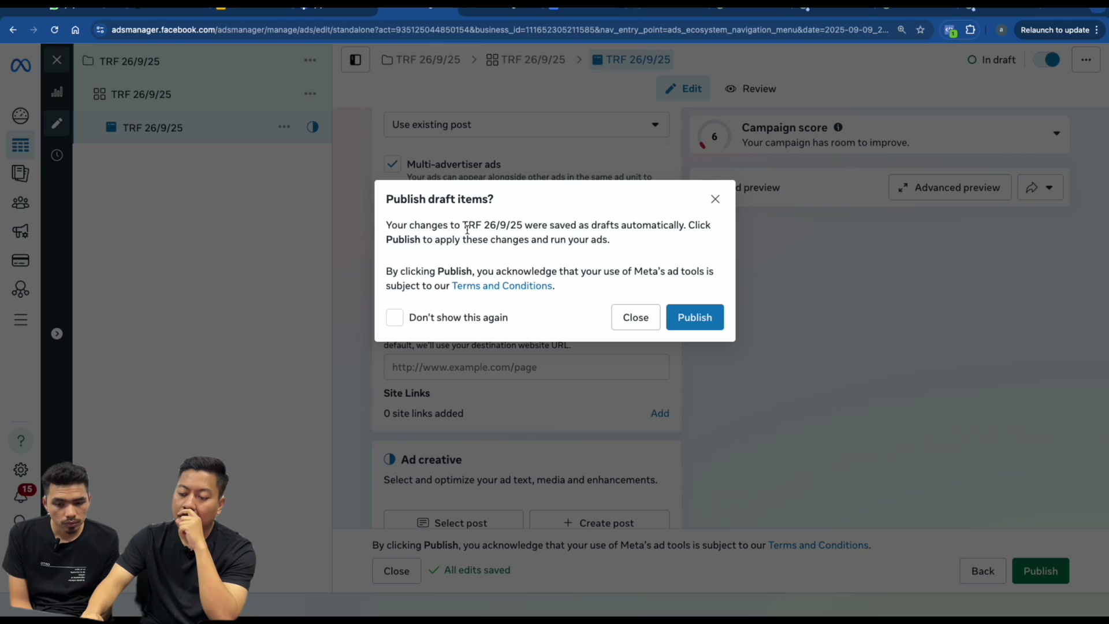Dismiss publish dialog with X button
Image resolution: width=1109 pixels, height=624 pixels.
point(715,199)
